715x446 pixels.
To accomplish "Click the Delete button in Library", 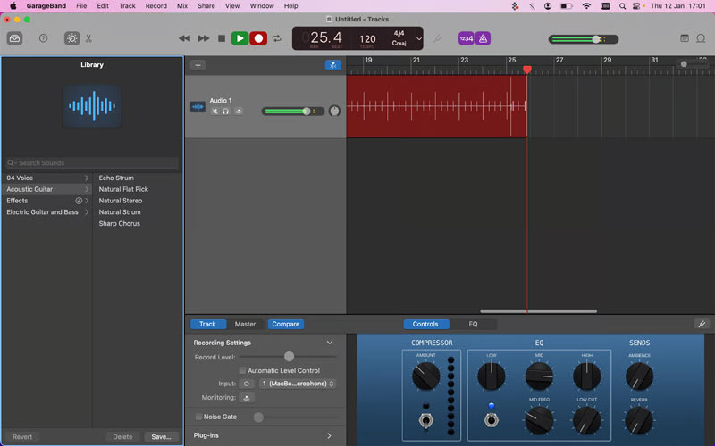I will pos(122,436).
